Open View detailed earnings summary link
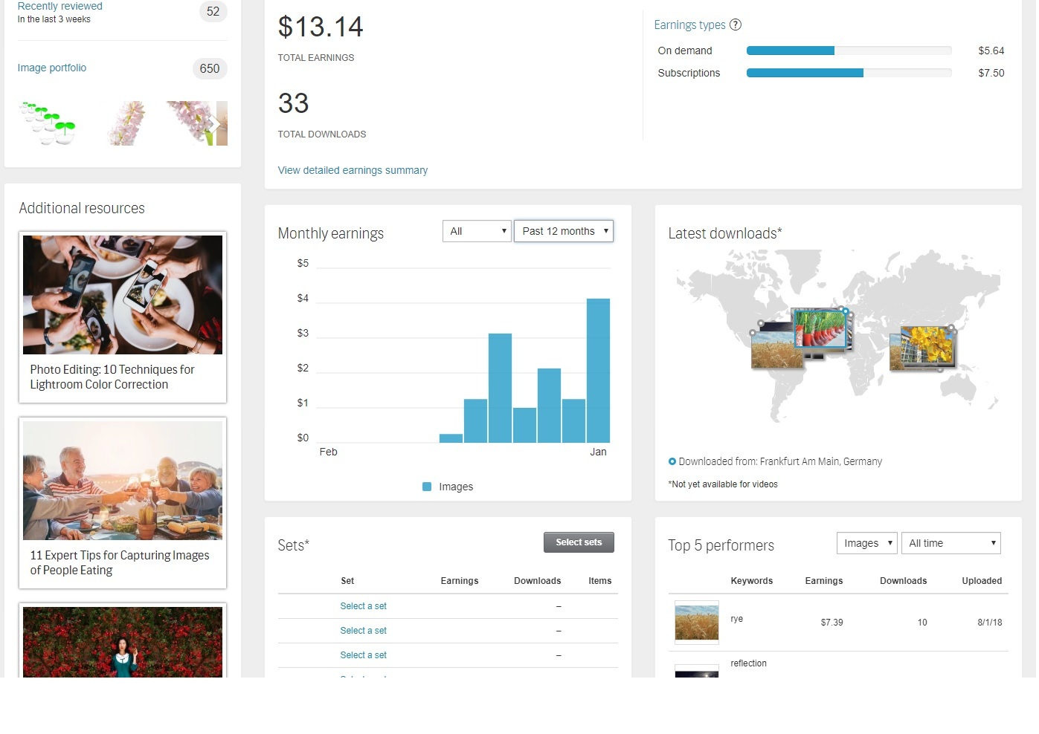This screenshot has height=734, width=1039. pyautogui.click(x=353, y=170)
